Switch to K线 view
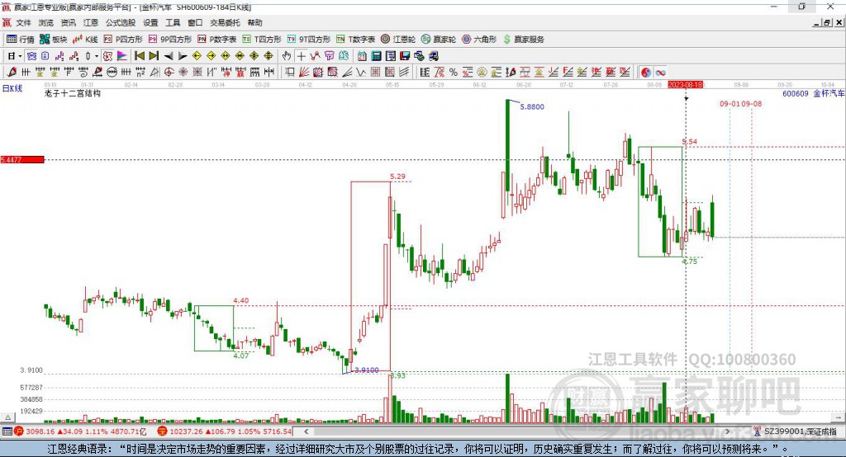 (85, 40)
